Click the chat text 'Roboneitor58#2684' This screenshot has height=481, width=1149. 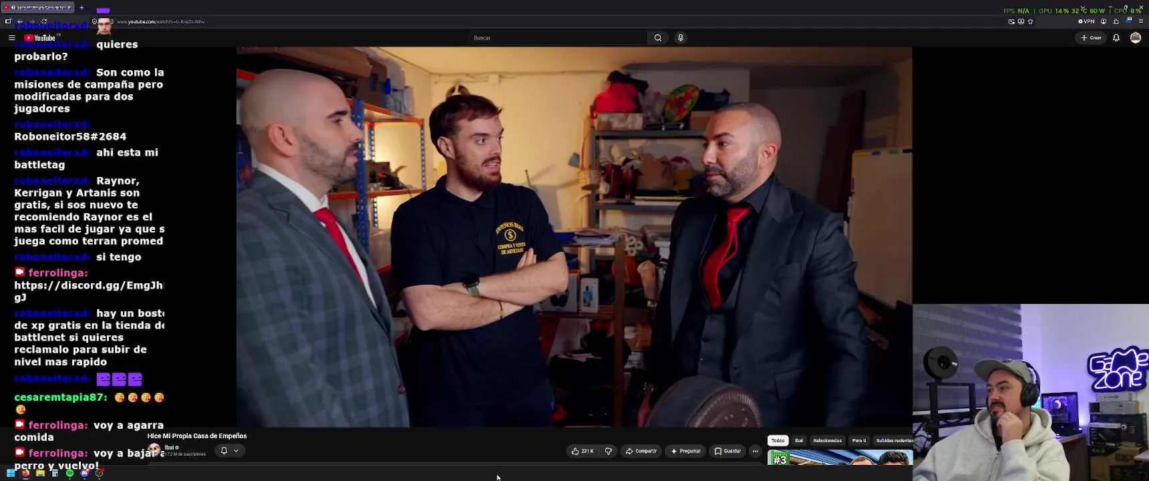(70, 136)
